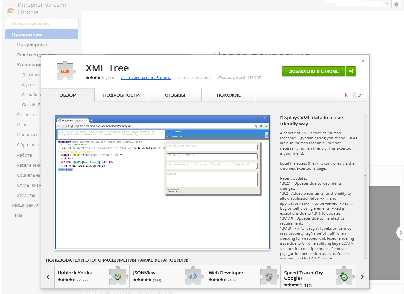
Task: Open the Утилиты category
Action: pyautogui.click(x=26, y=195)
